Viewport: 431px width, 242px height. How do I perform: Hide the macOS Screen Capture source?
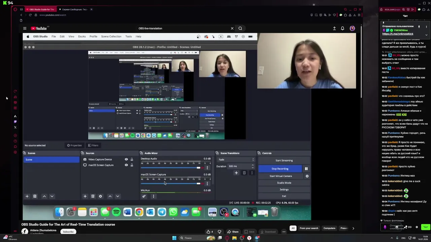pos(126,165)
